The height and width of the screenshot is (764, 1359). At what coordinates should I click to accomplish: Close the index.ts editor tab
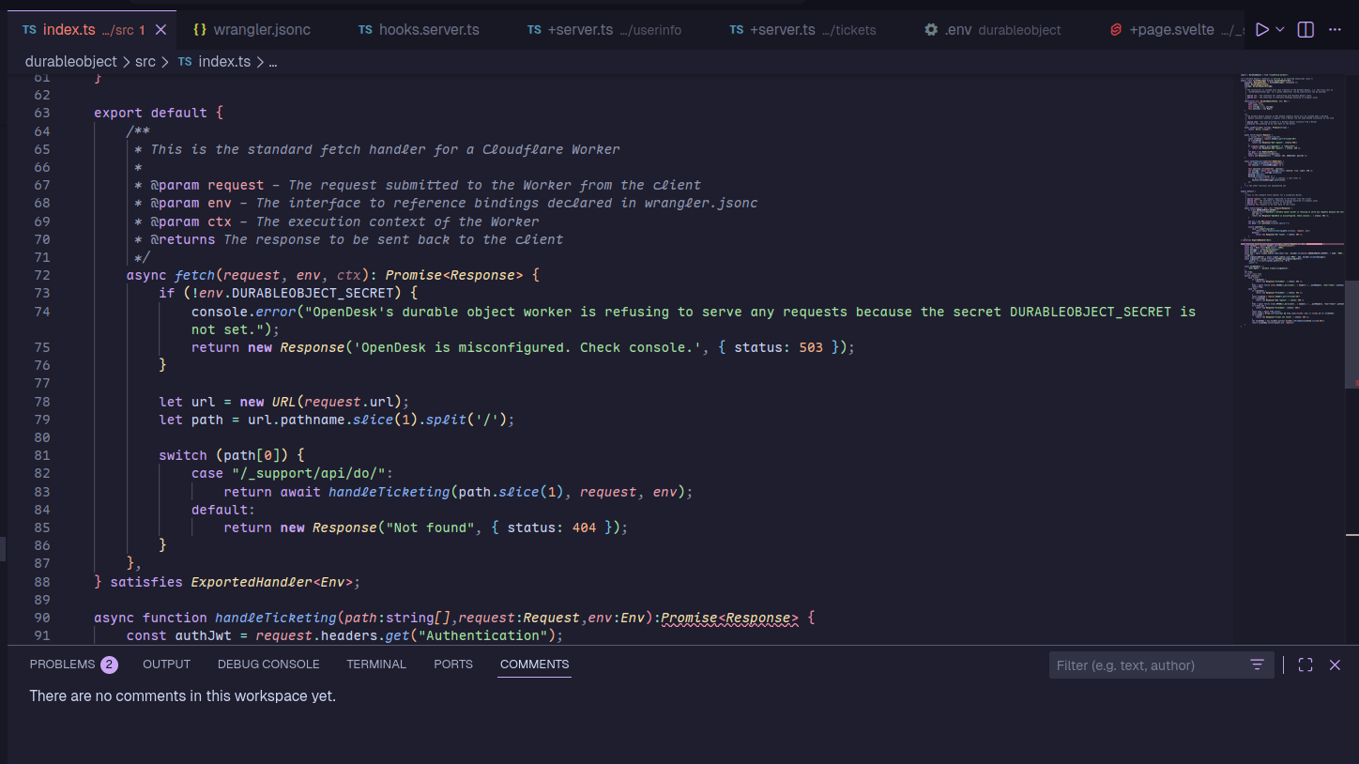click(x=160, y=30)
